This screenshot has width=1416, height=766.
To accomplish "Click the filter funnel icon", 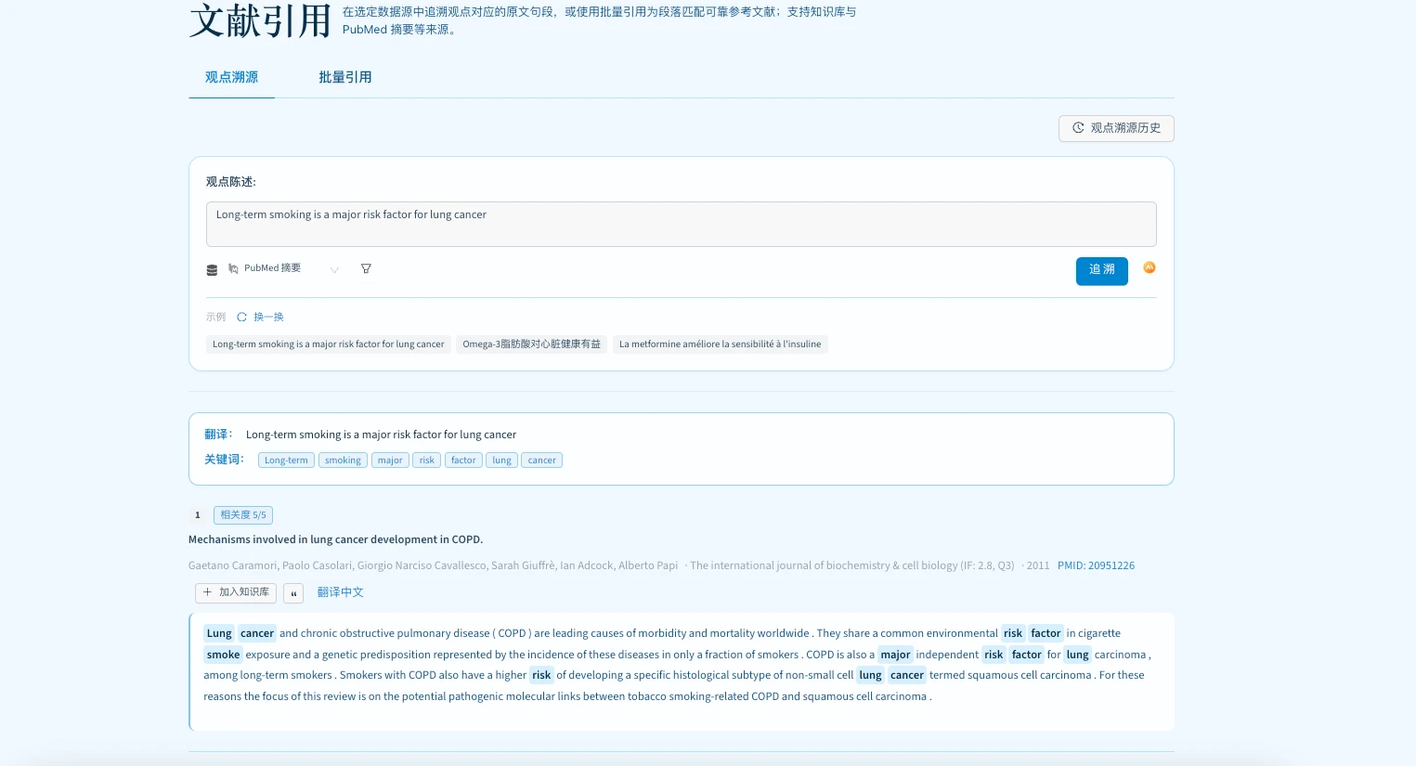I will [x=366, y=269].
